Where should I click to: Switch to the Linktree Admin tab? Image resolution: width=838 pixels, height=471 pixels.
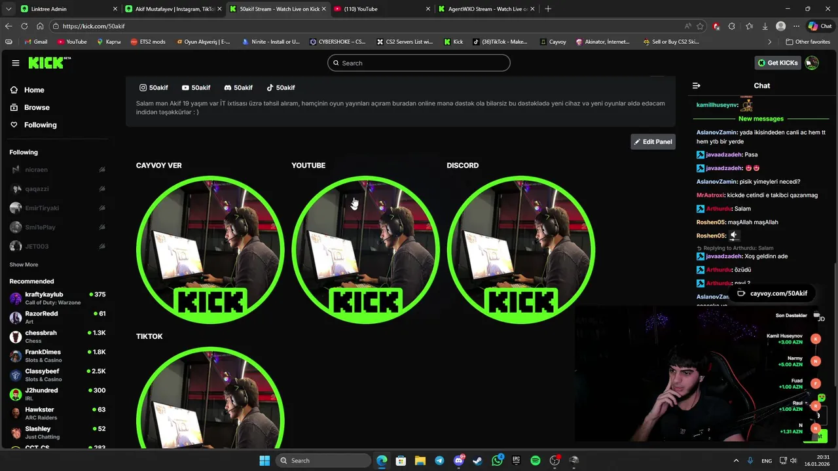point(68,9)
